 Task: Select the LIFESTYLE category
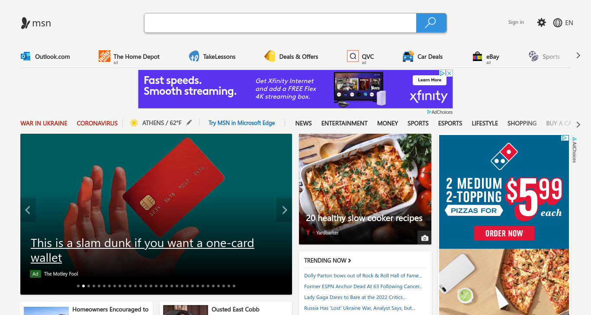coord(485,123)
